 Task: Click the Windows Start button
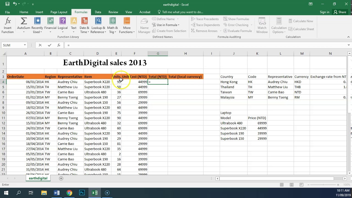click(x=6, y=193)
